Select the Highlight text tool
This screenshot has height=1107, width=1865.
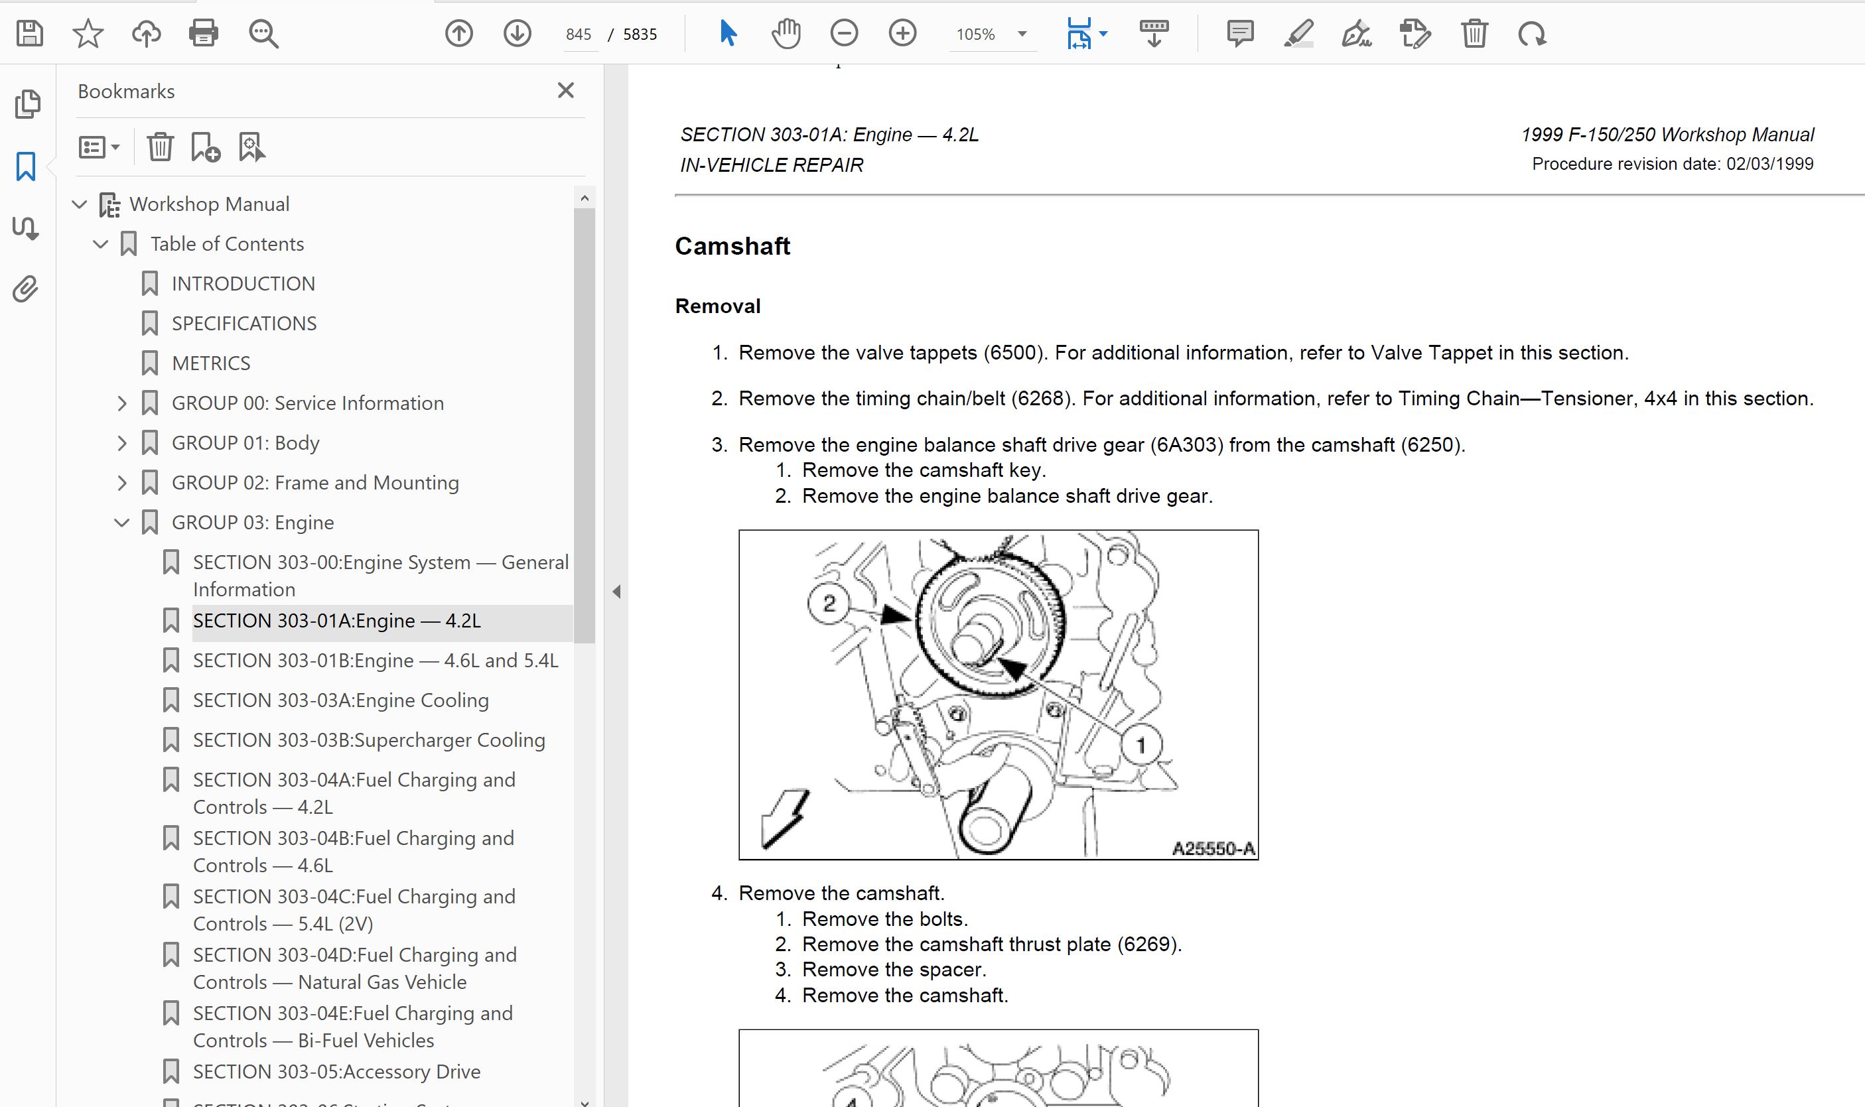(1298, 34)
